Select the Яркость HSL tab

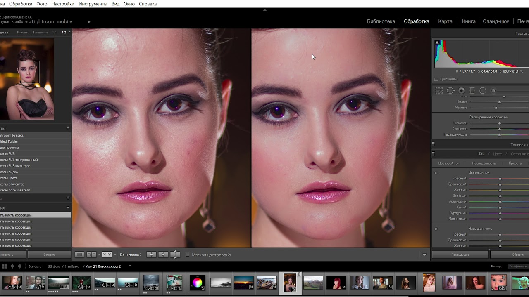coord(515,163)
